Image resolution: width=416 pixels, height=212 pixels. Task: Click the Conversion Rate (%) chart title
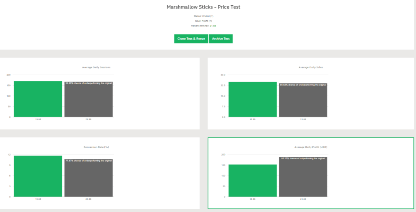[x=96, y=147]
